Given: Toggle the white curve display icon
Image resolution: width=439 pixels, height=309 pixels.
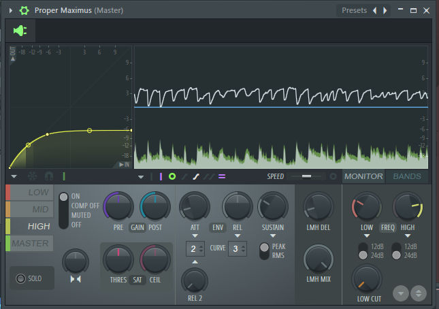Looking at the screenshot, I should (x=196, y=176).
